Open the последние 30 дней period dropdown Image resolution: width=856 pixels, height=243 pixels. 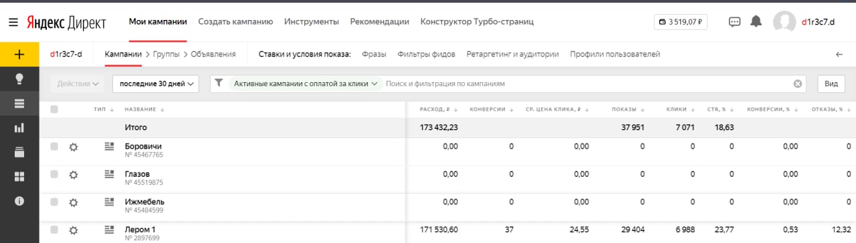(156, 84)
